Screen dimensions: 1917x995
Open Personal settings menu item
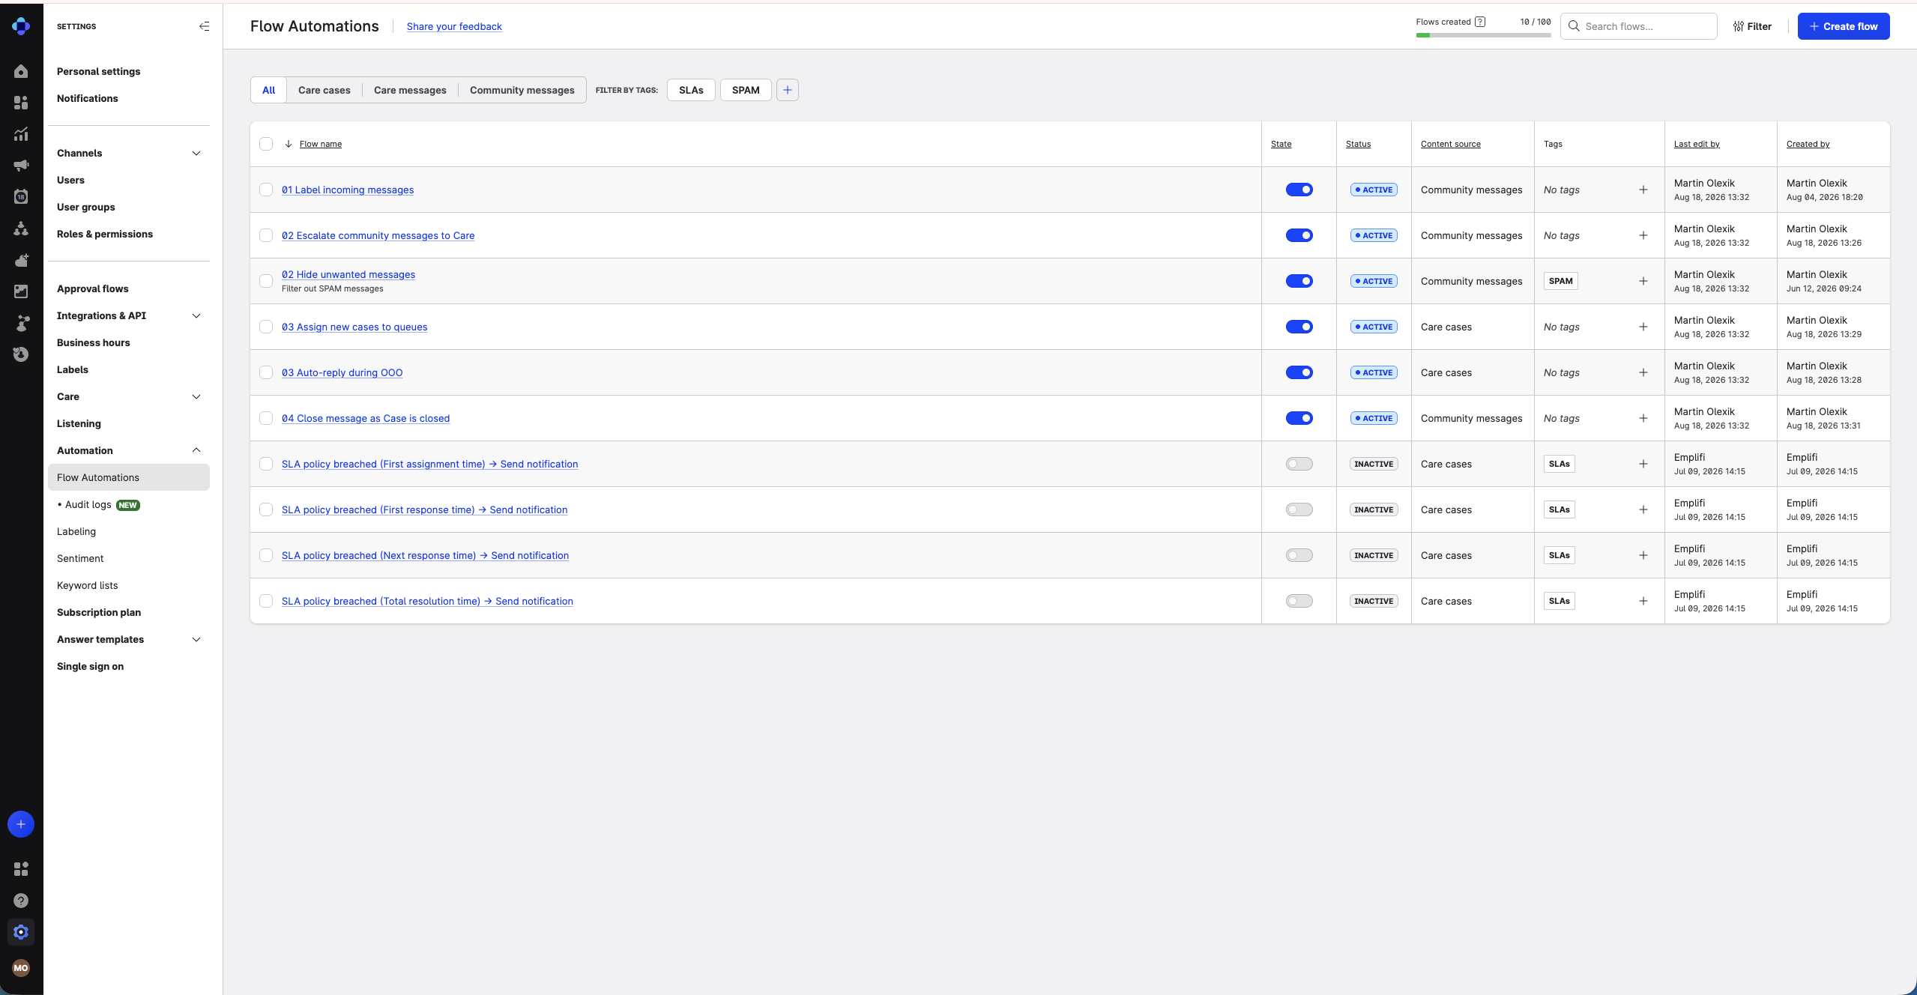pyautogui.click(x=99, y=71)
